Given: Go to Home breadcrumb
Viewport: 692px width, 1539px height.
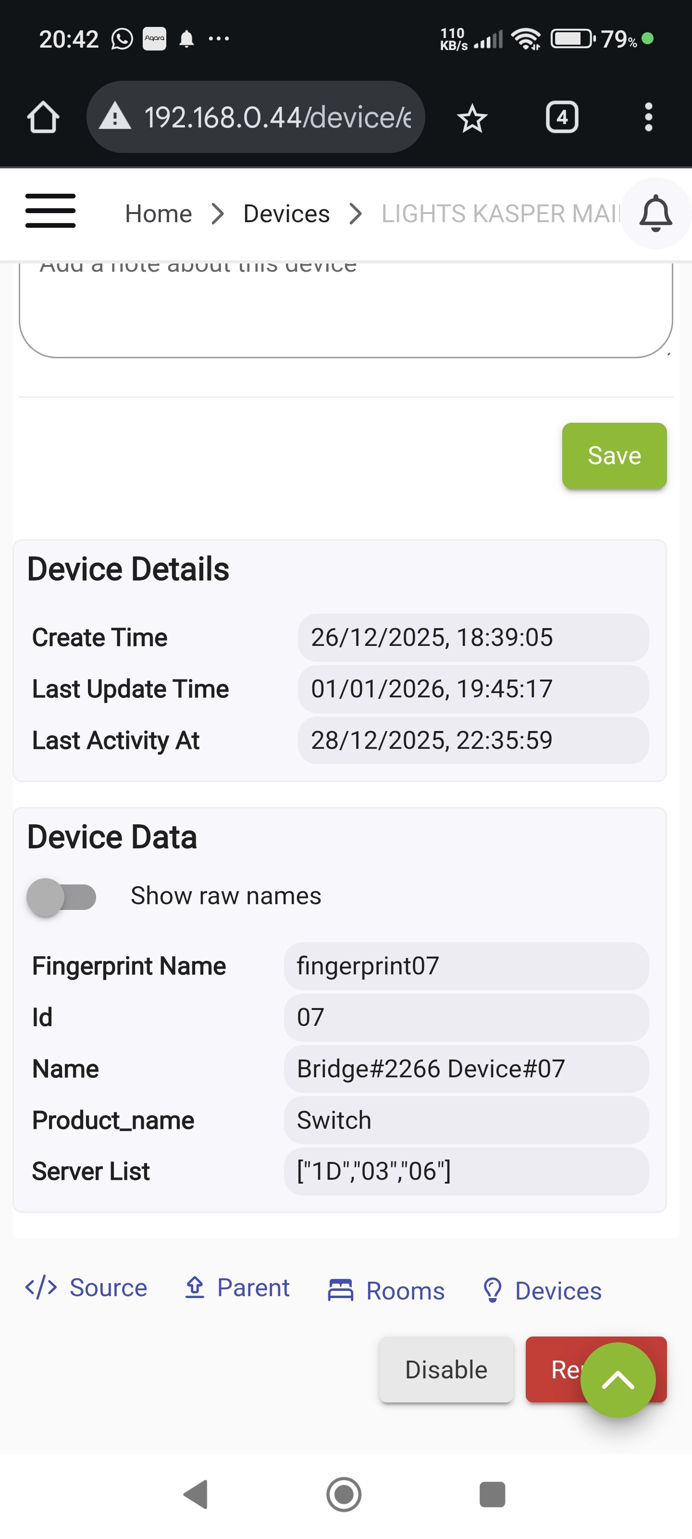Looking at the screenshot, I should [158, 214].
